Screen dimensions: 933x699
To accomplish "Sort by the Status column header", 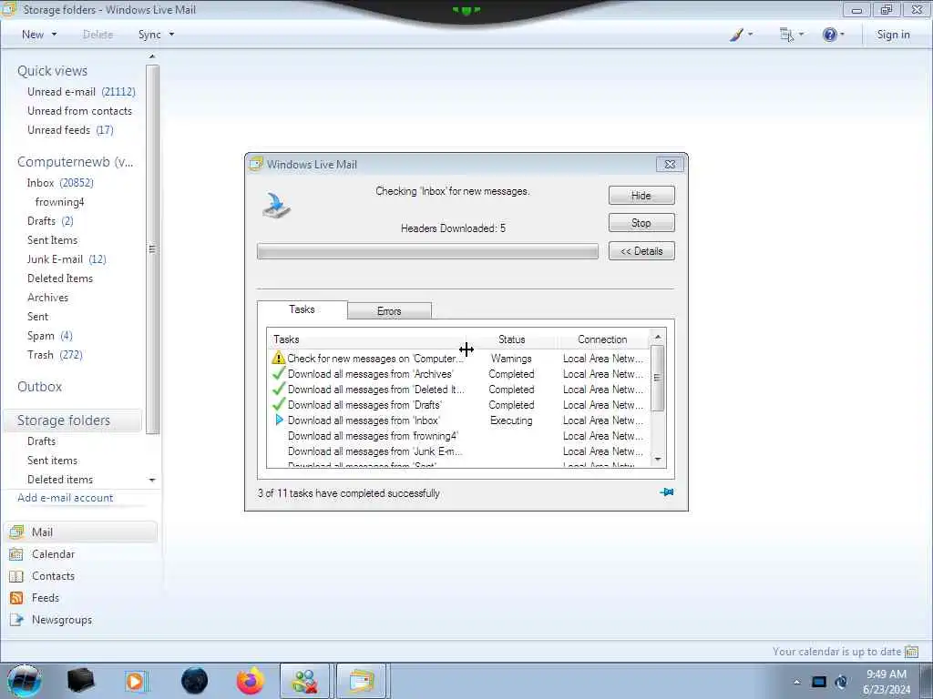I will pyautogui.click(x=512, y=339).
